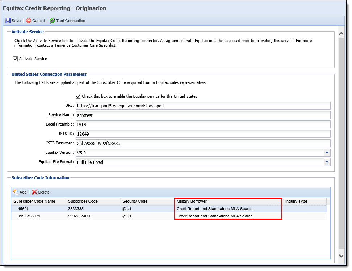Open the Equifax Version dropdown arrow
The width and height of the screenshot is (352, 271).
327,153
